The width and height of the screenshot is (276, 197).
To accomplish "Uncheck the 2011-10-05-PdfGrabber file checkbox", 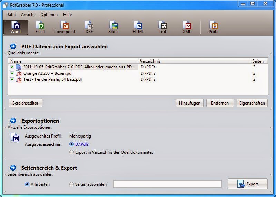I will pos(12,67).
